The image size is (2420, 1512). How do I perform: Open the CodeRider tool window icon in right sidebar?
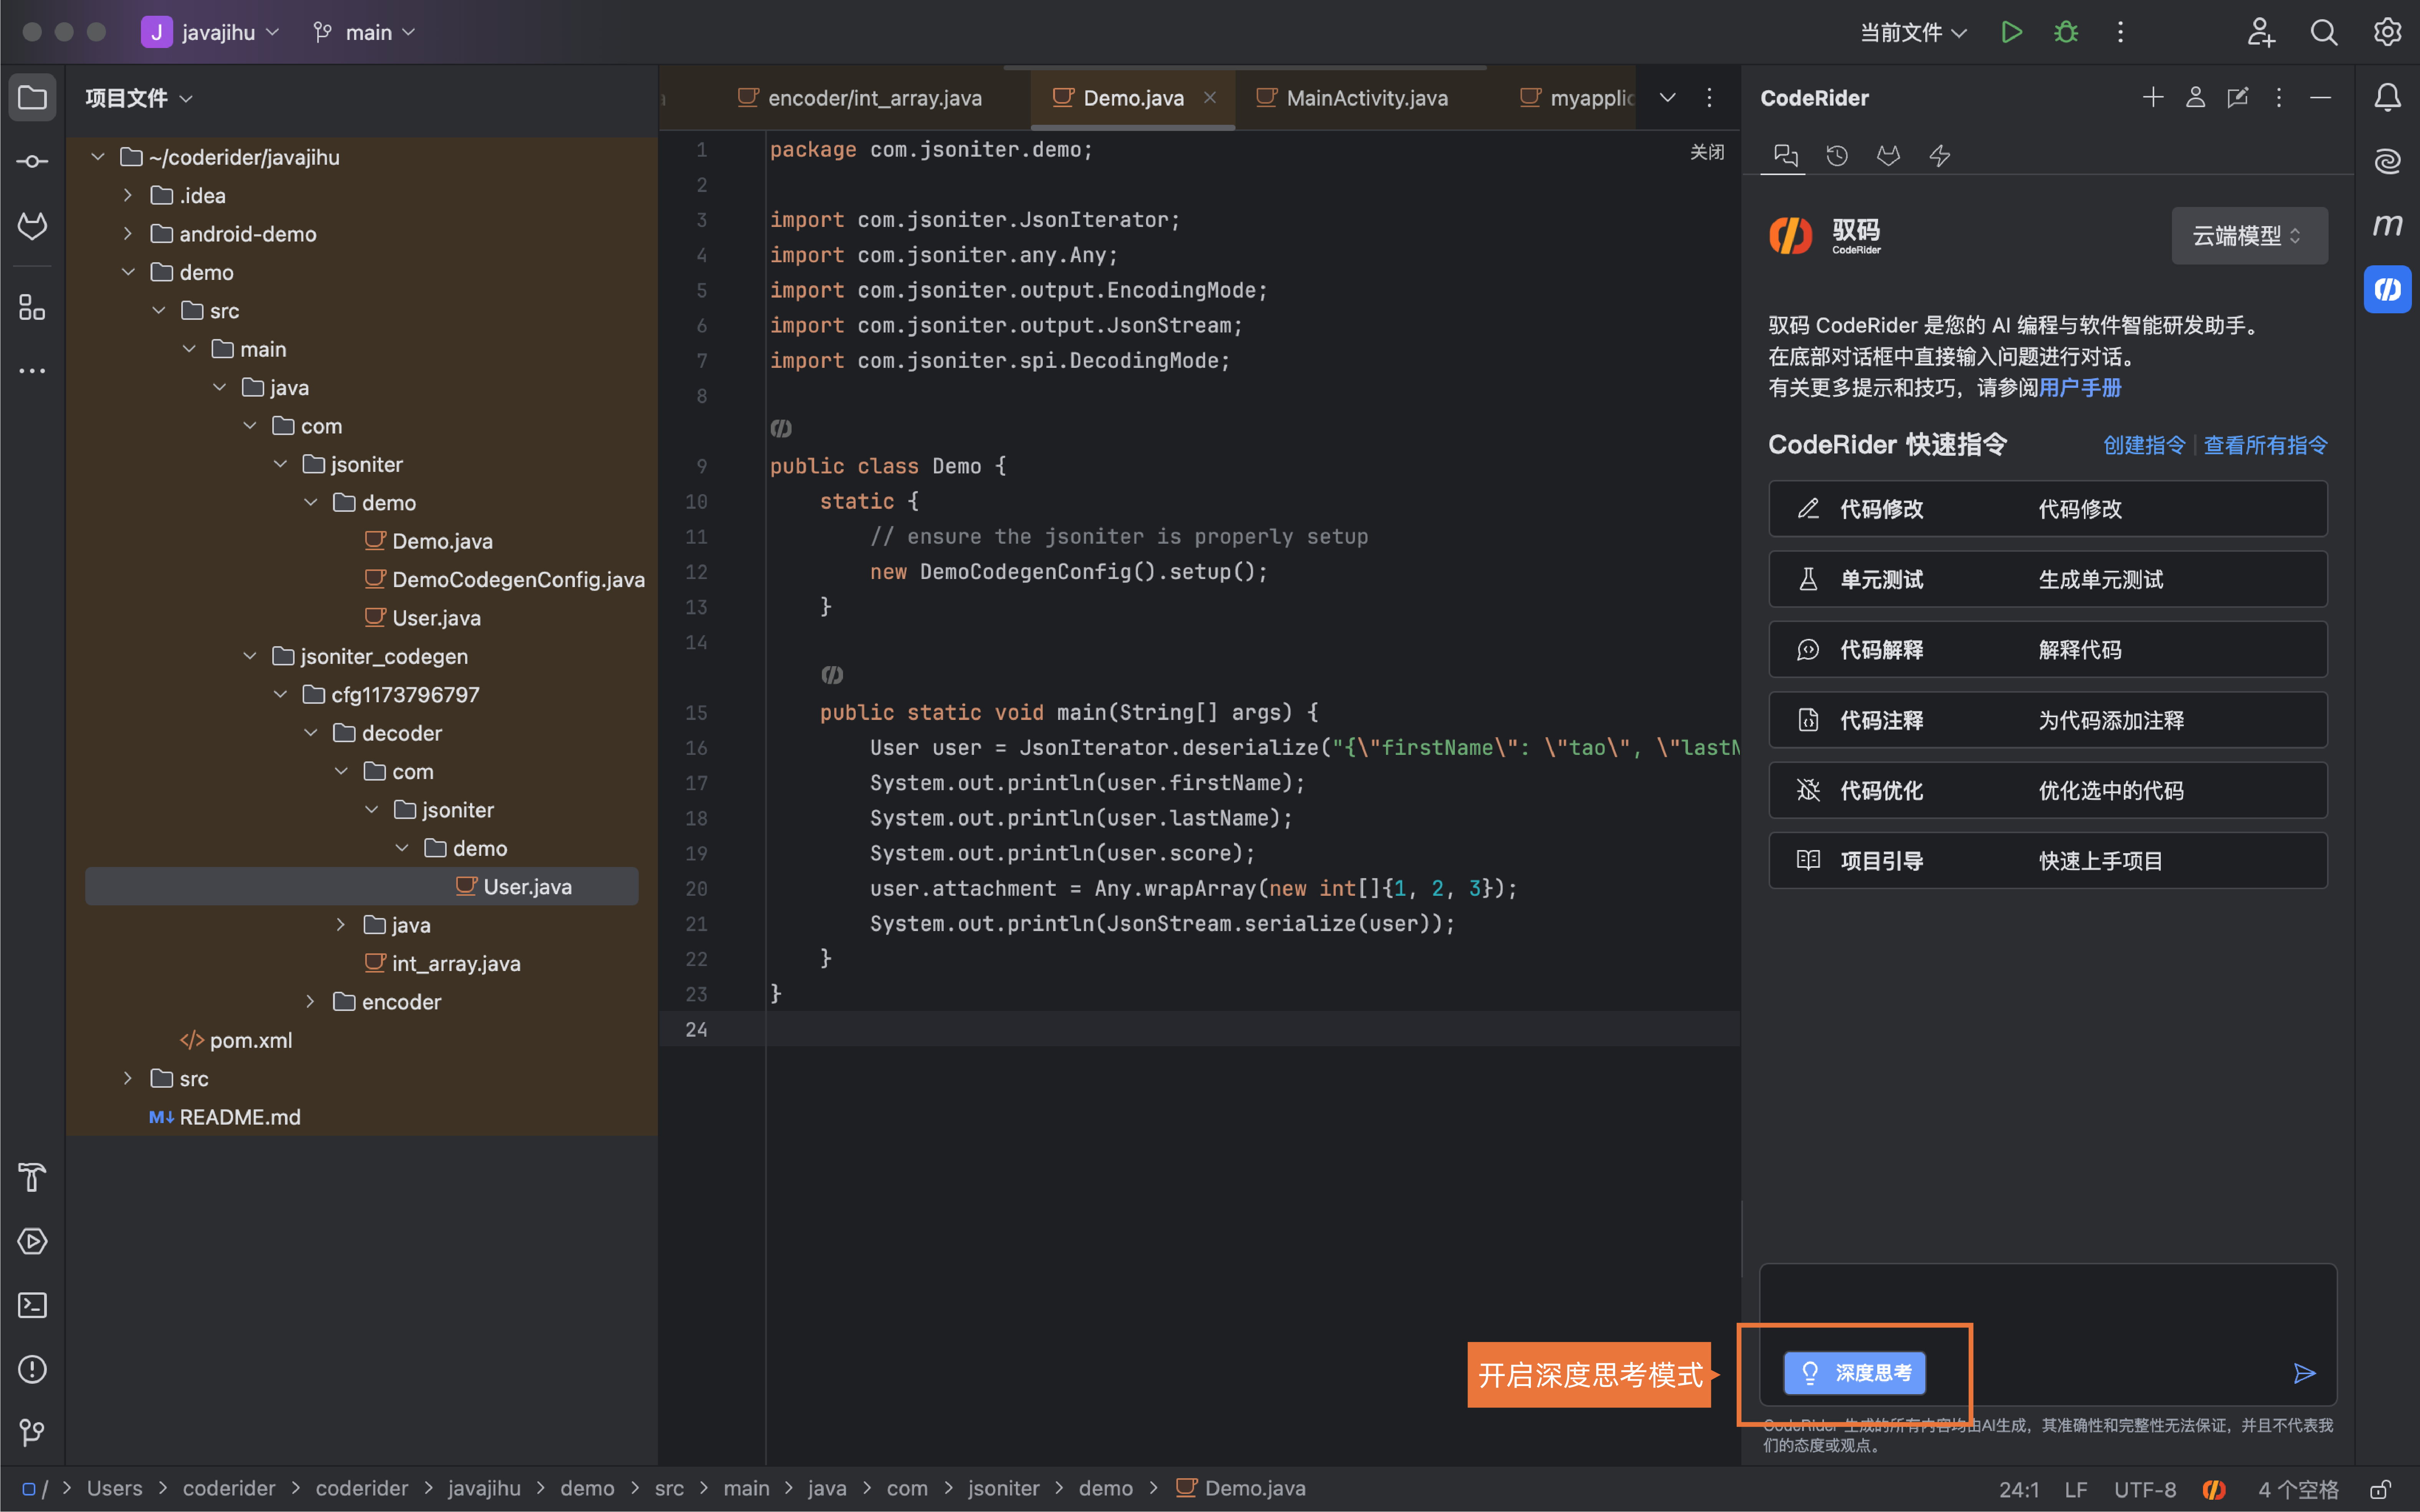(2388, 289)
